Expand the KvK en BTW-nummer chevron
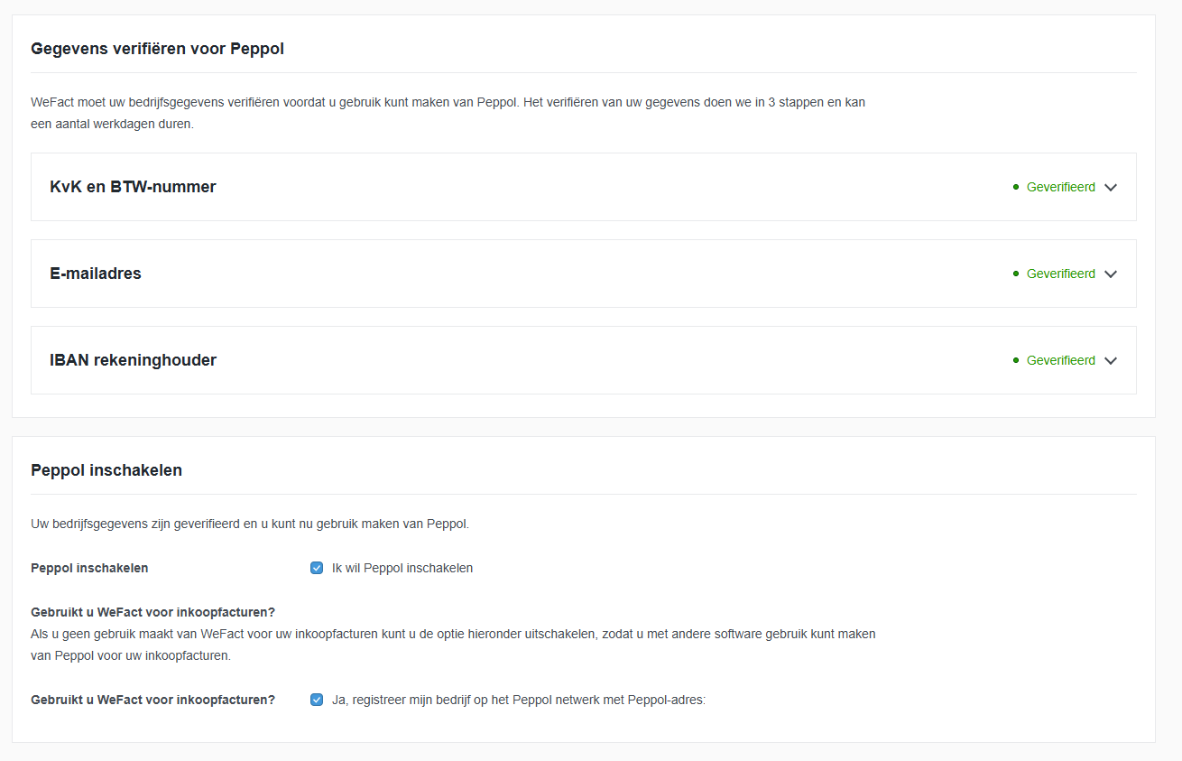This screenshot has width=1182, height=761. click(1111, 188)
